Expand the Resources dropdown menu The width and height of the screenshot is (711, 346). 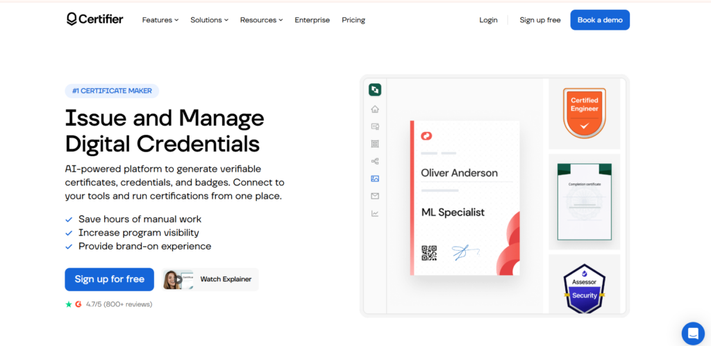pyautogui.click(x=261, y=20)
